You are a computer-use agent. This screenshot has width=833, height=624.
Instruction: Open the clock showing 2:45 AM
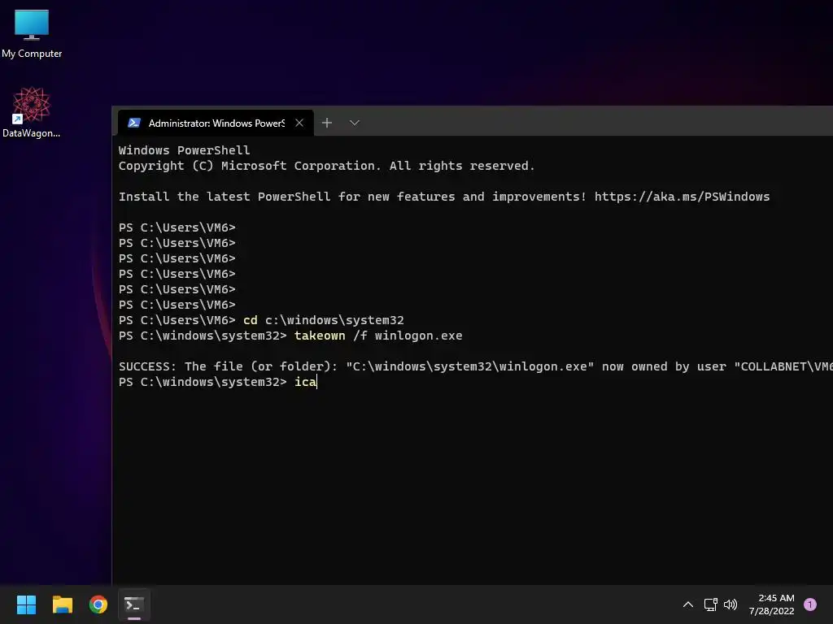[x=772, y=604]
